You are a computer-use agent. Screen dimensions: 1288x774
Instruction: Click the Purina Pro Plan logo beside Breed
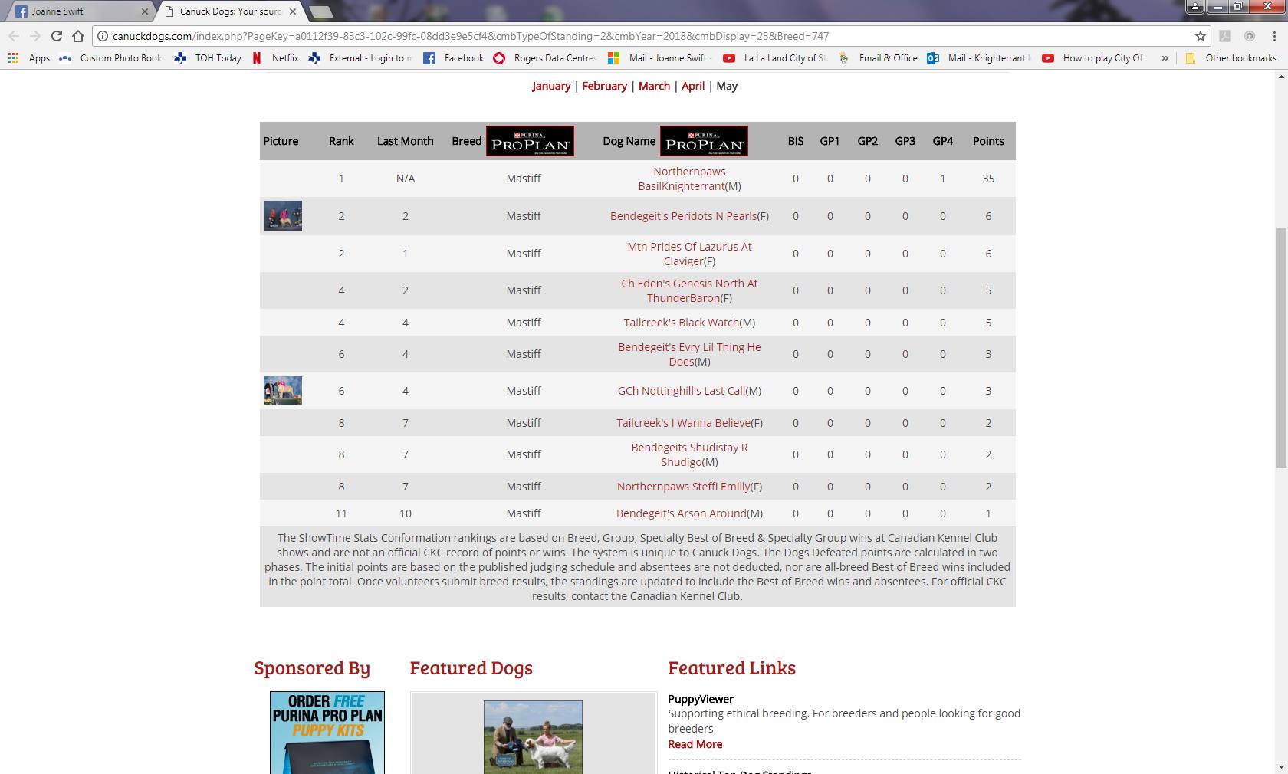coord(530,141)
